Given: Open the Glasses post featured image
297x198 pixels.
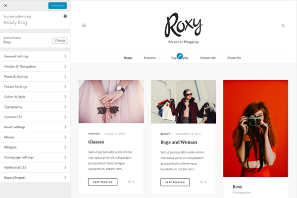Looking at the screenshot, I should (111, 101).
